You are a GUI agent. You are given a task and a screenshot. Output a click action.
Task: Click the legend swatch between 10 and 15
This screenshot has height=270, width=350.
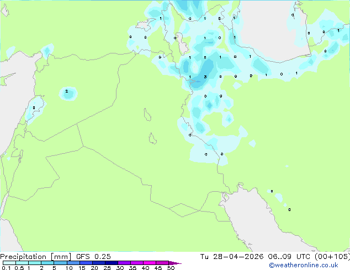tap(73, 263)
